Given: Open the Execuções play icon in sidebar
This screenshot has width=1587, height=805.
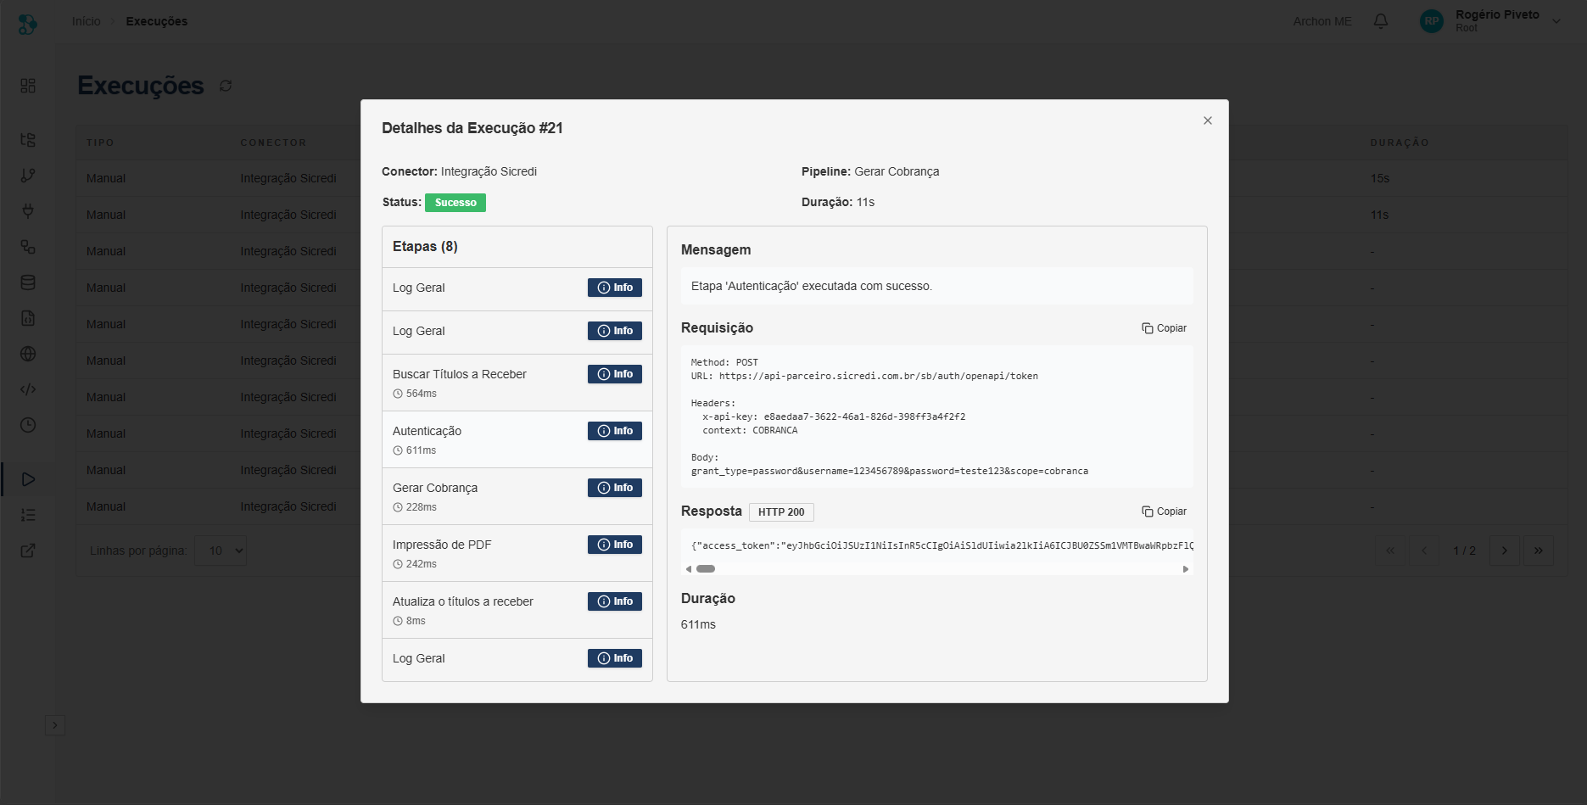Looking at the screenshot, I should pyautogui.click(x=28, y=479).
